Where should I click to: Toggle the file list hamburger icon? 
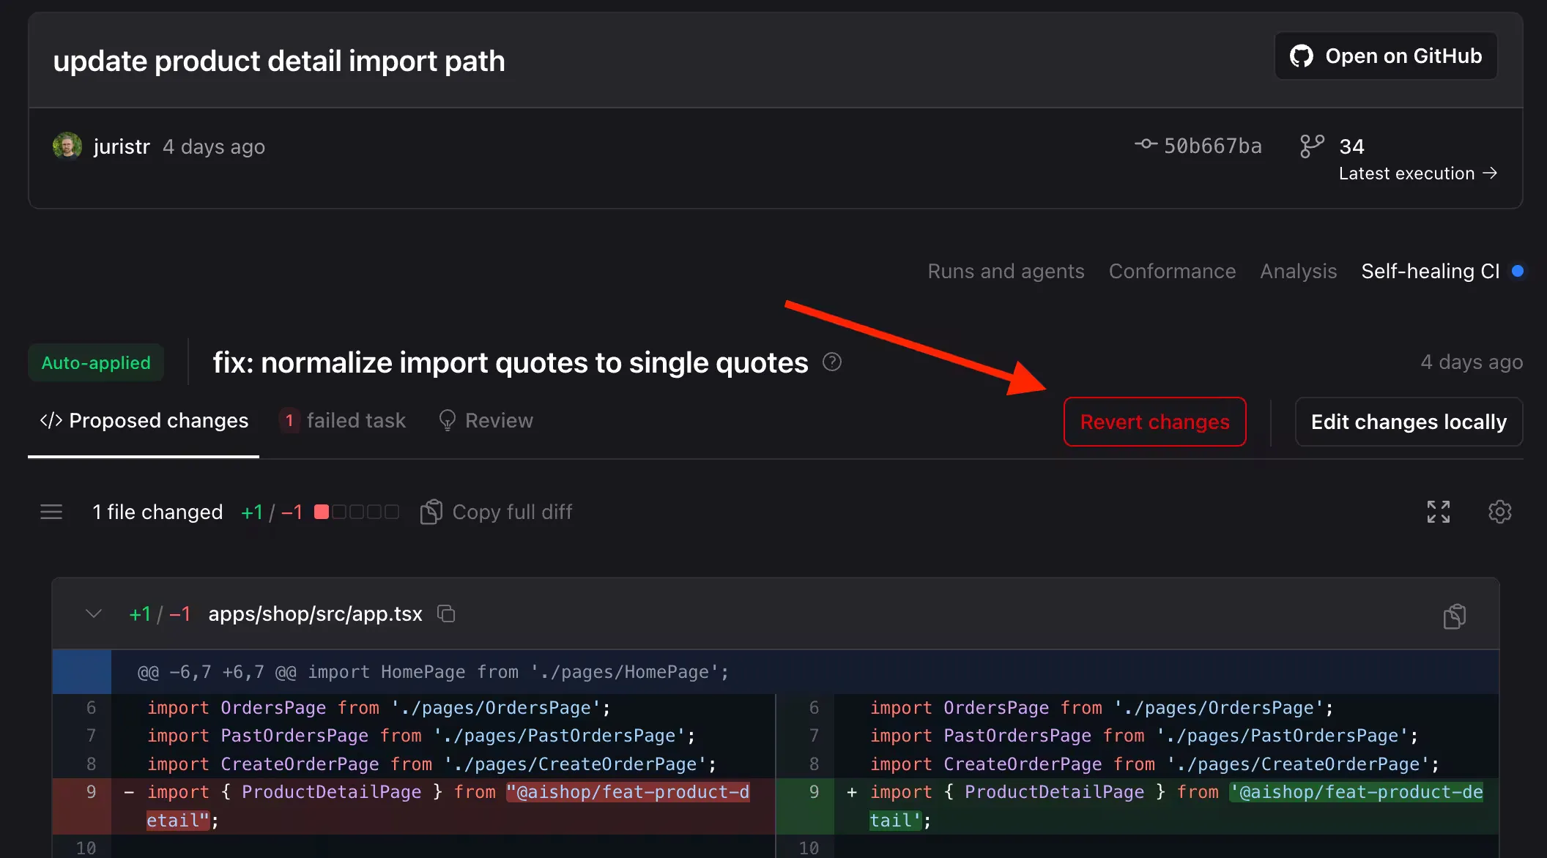click(51, 512)
